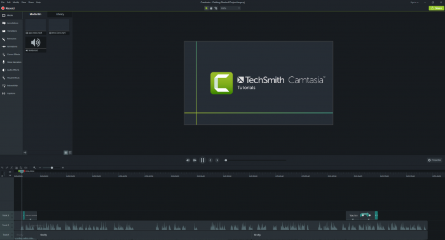Expand the track options chevron beside the timeline ruler
This screenshot has width=445, height=240.
pos(10,175)
